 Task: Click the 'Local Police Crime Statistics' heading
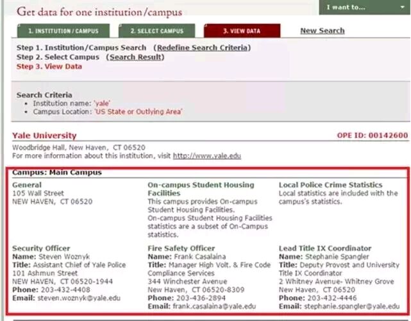tap(330, 185)
